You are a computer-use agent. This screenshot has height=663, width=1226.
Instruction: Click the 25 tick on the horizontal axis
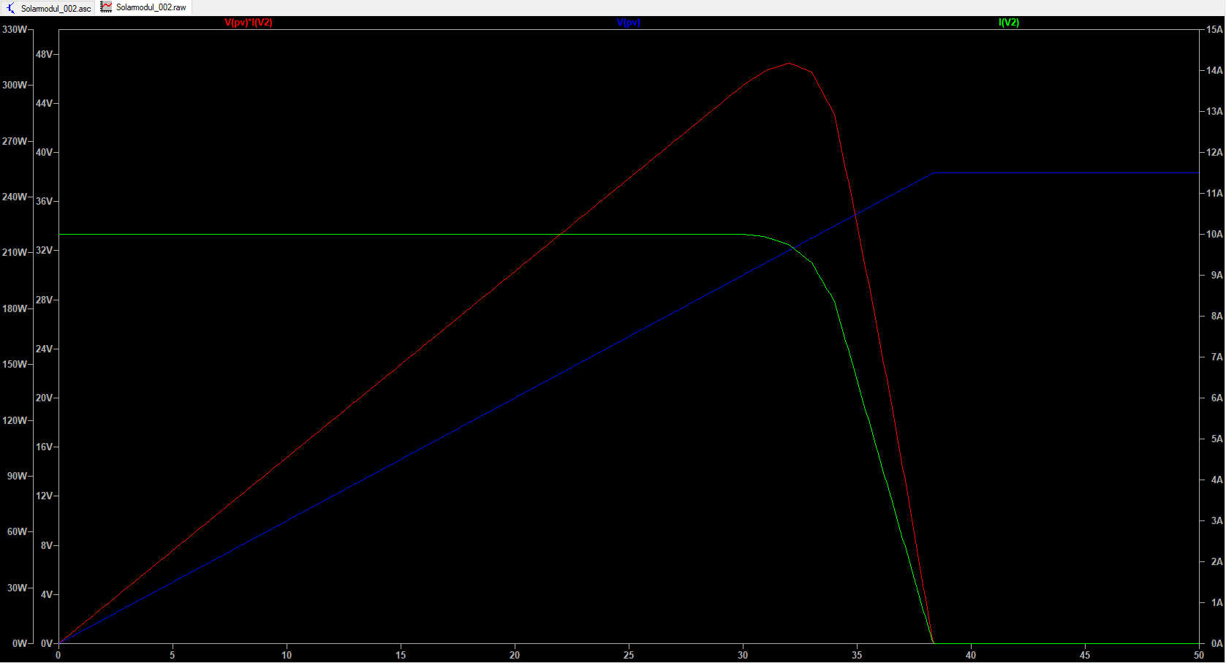(629, 655)
